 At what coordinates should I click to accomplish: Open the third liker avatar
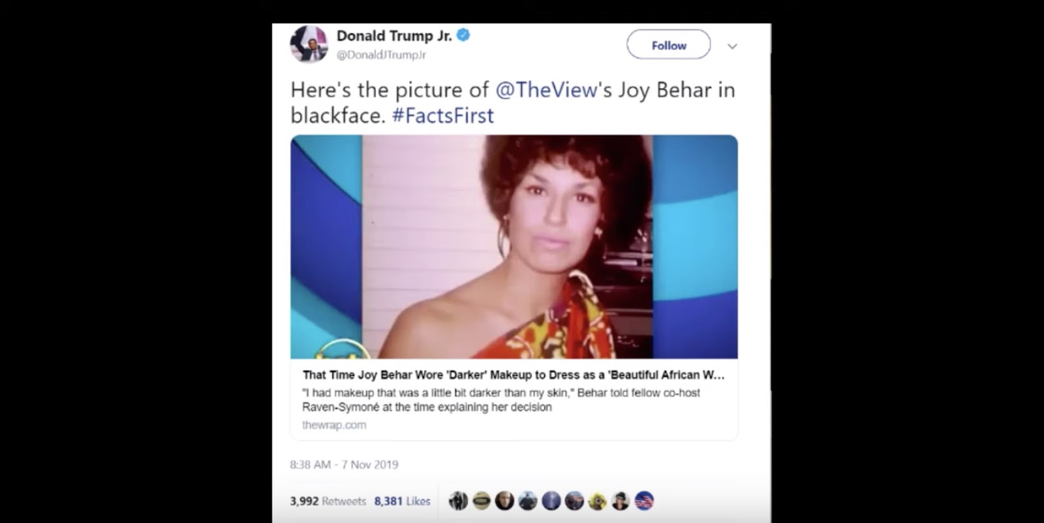click(504, 501)
